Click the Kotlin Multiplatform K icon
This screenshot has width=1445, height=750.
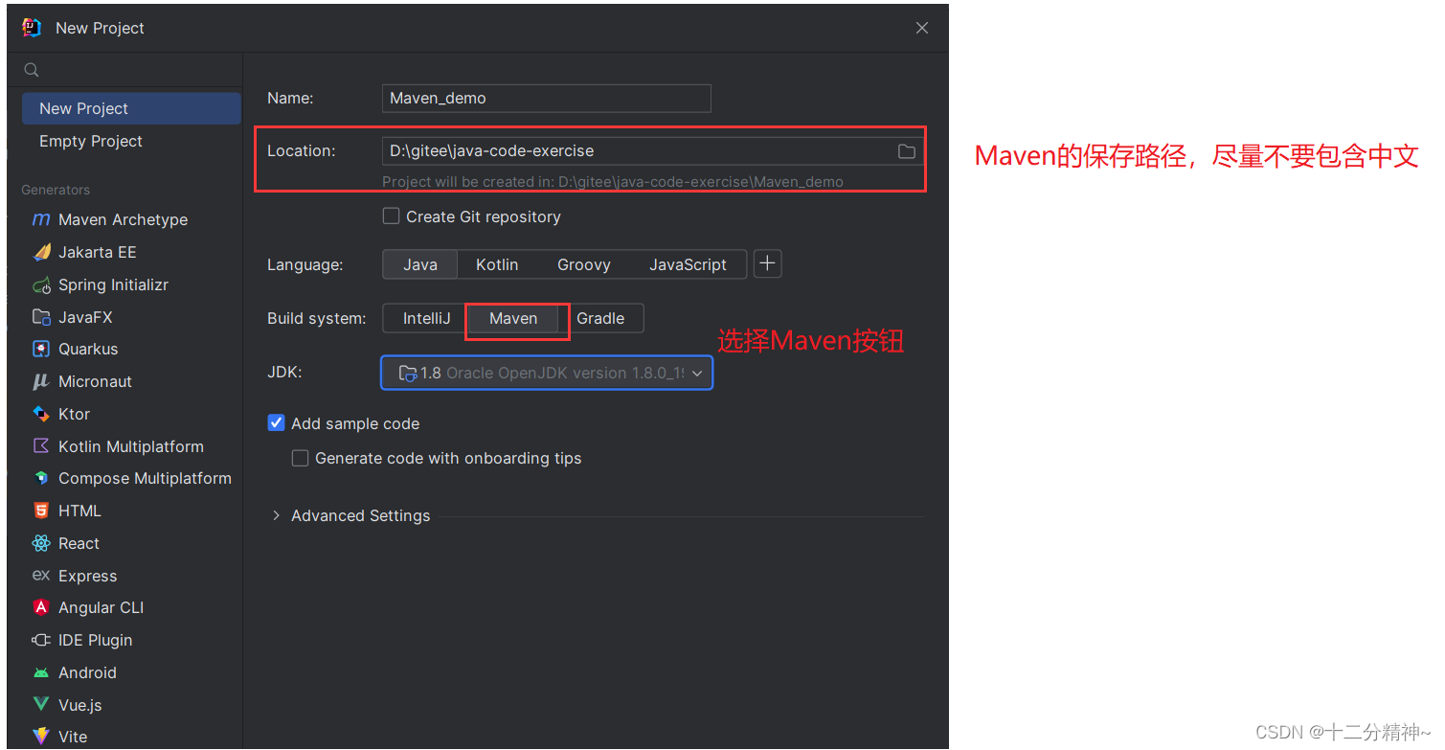click(41, 446)
